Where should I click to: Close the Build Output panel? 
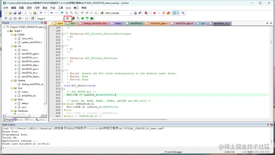coord(272,125)
